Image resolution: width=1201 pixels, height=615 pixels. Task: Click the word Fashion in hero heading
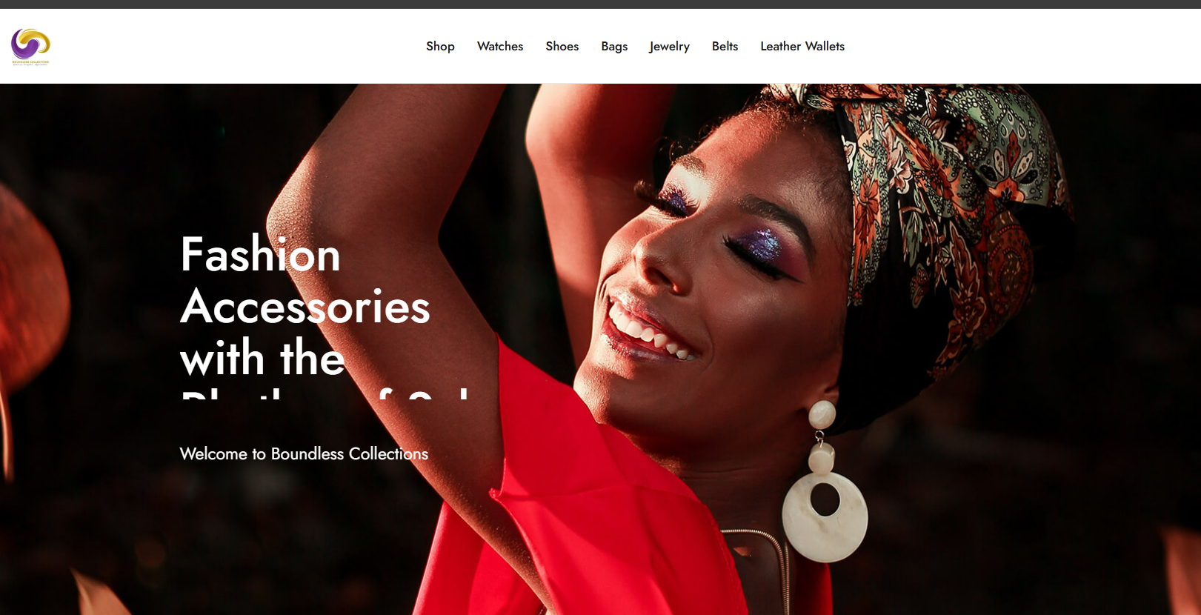point(260,254)
